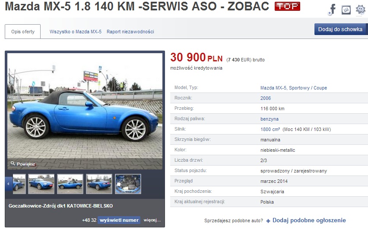Click the grey smiley share icon

[x=360, y=10]
